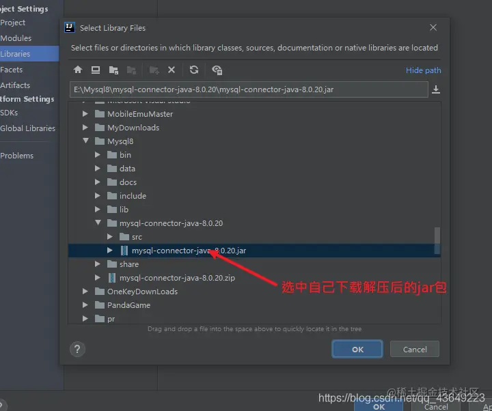Click the mysql-connector-java-8.0.20.jar archive icon

tap(124, 251)
